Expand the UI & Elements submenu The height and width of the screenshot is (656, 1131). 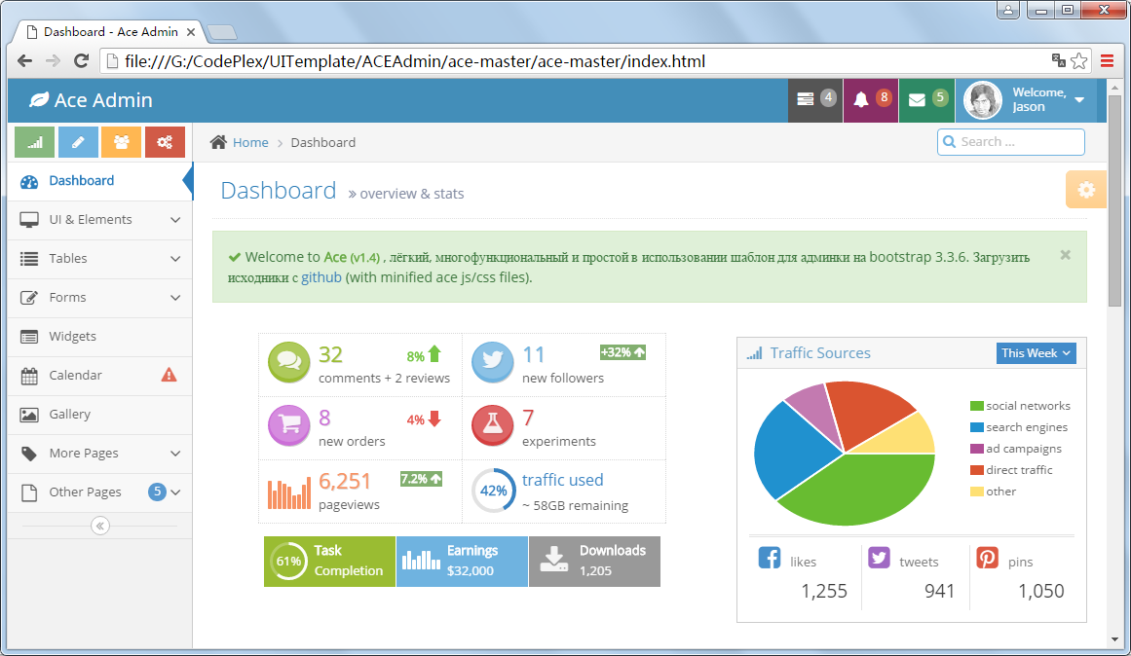[99, 220]
